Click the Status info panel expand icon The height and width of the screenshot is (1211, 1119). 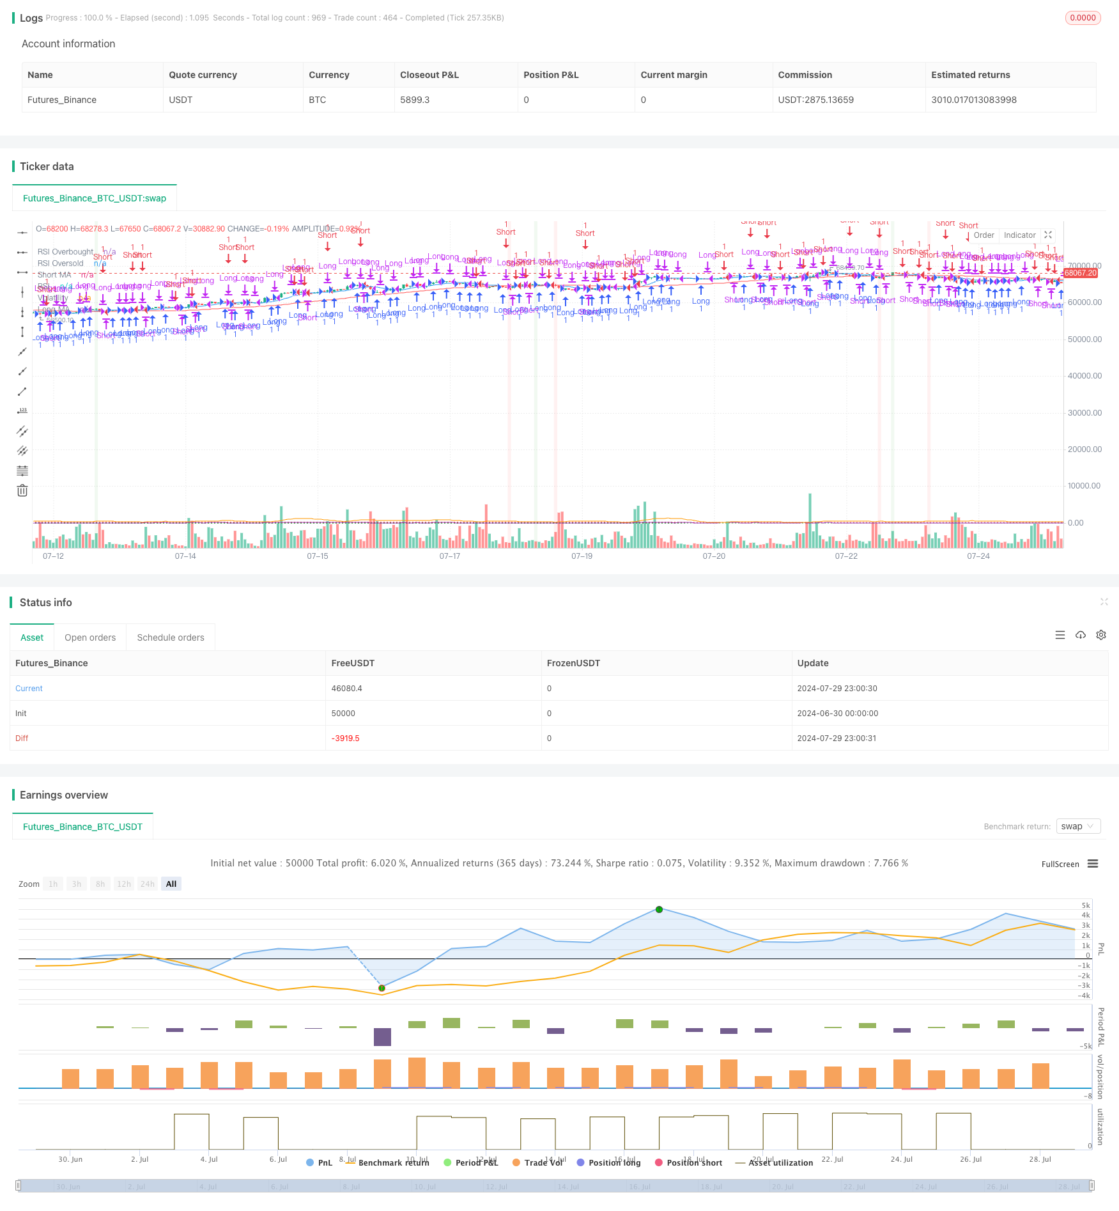[x=1104, y=602]
